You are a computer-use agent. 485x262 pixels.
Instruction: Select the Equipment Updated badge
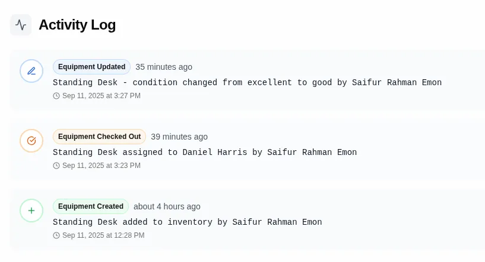(91, 67)
